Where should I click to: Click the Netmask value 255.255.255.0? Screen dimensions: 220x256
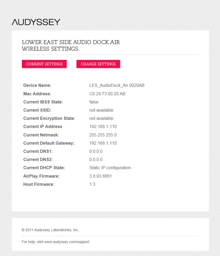[103, 135]
